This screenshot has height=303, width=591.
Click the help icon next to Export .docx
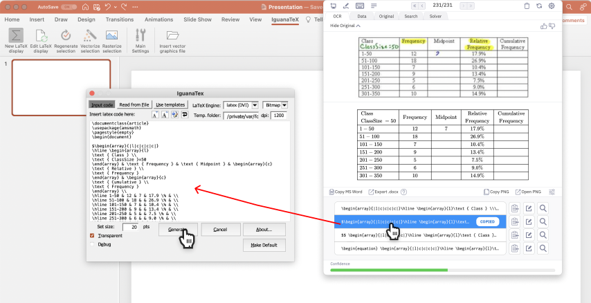[403, 192]
